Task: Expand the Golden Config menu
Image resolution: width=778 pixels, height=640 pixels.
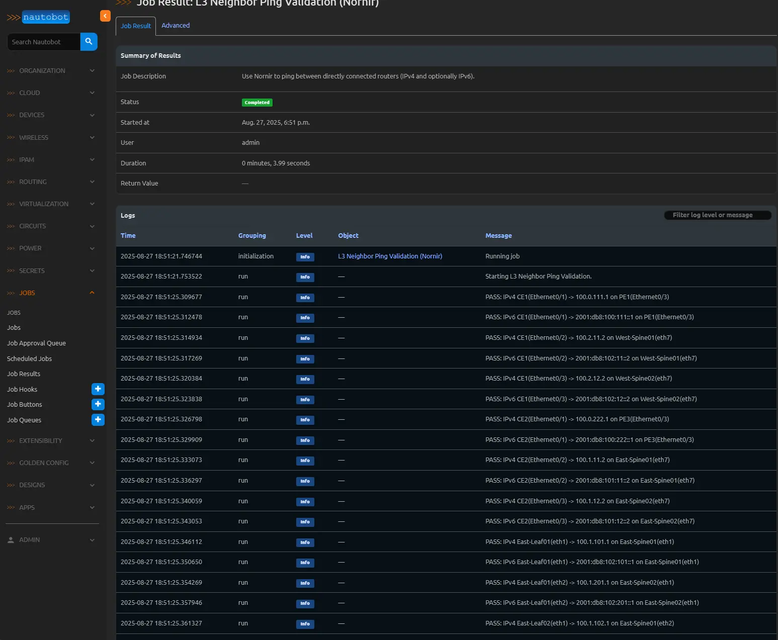Action: (x=50, y=463)
